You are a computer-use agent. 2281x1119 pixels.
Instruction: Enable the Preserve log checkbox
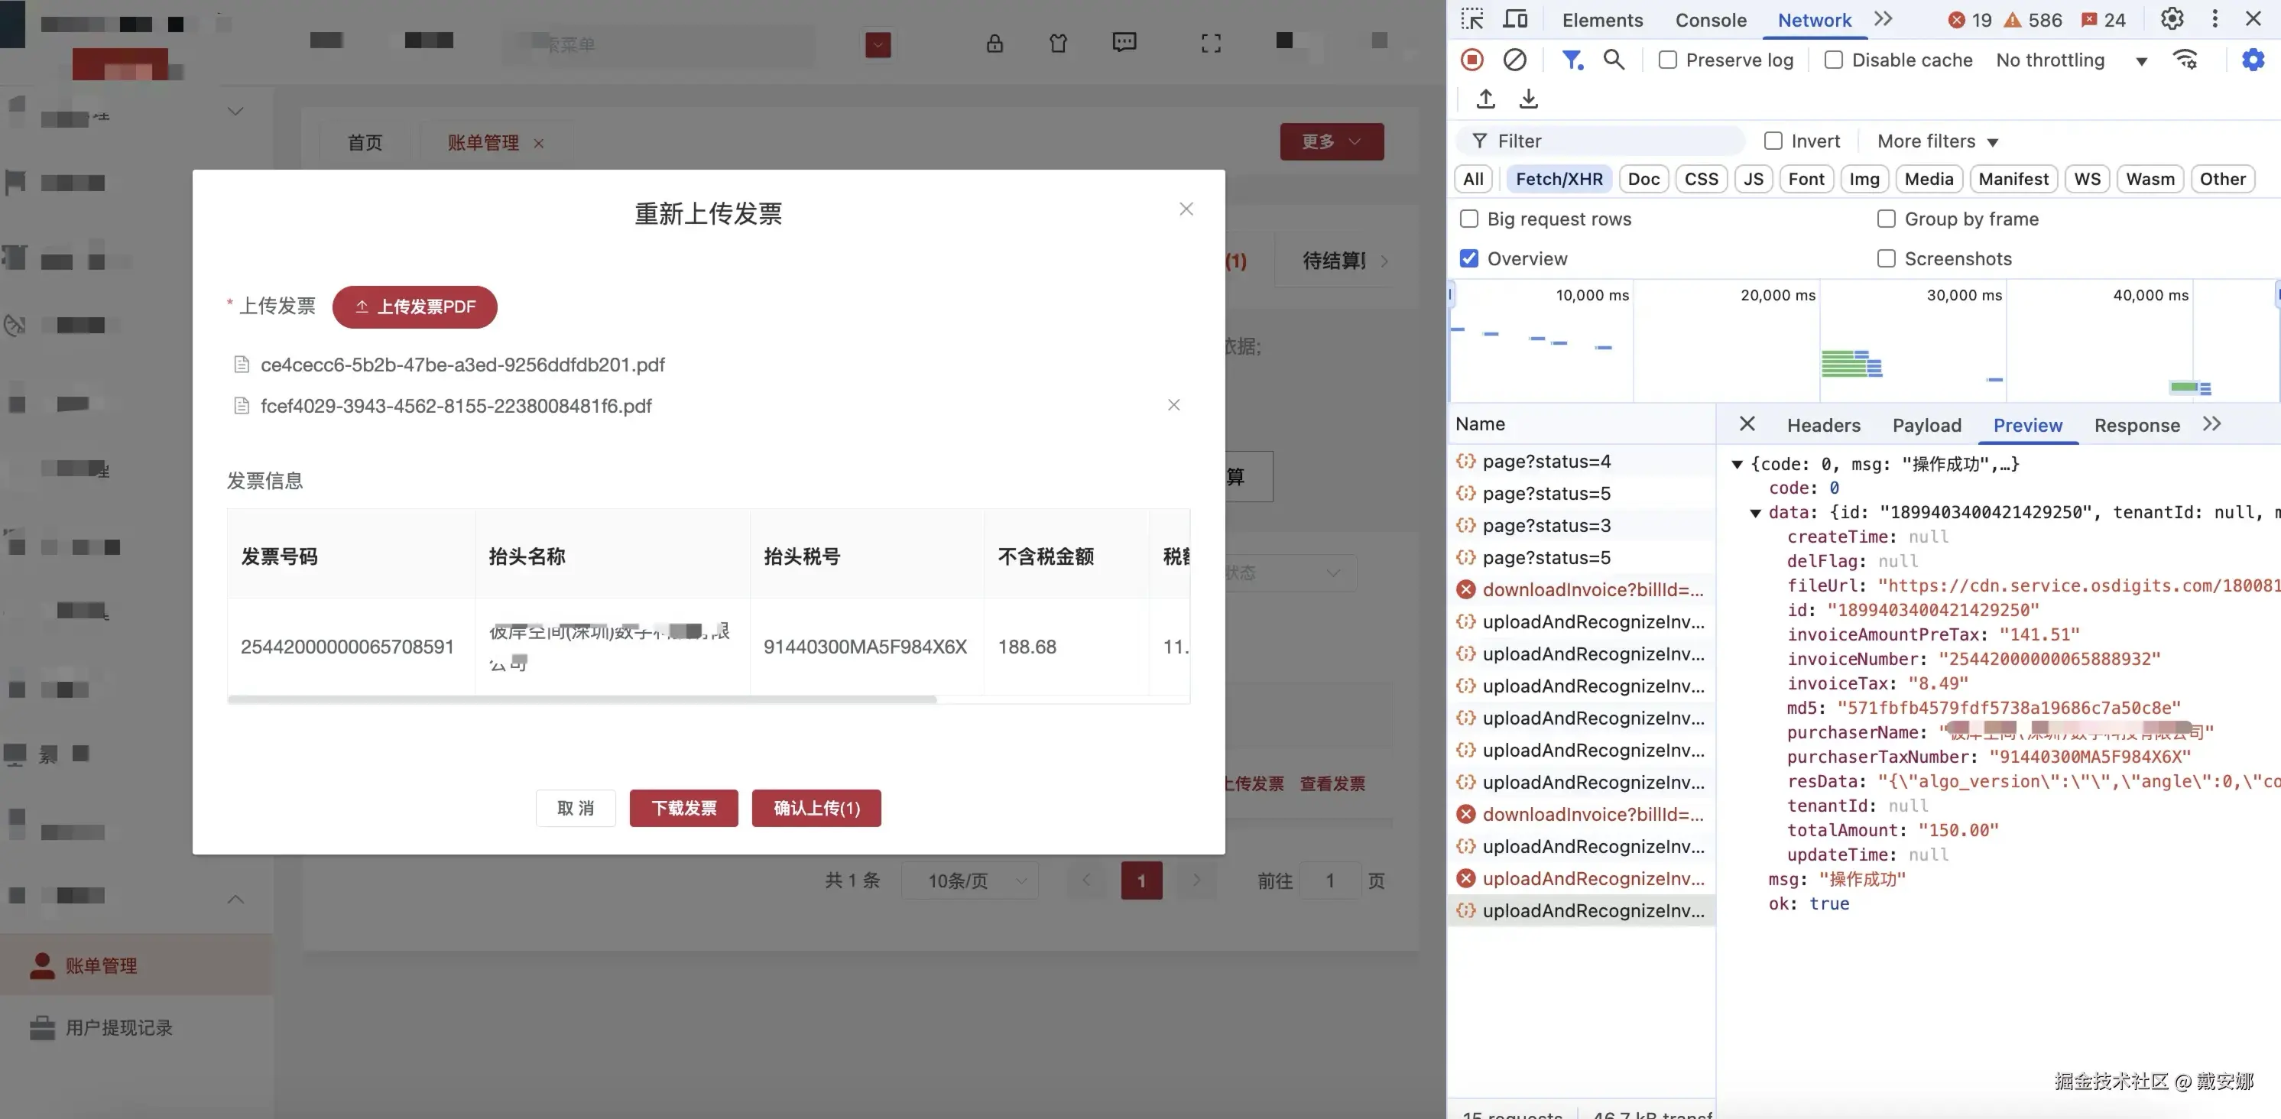click(1667, 60)
